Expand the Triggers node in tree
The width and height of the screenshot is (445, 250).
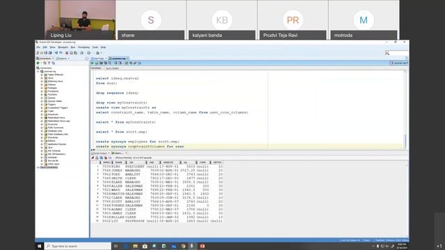[x=42, y=105]
